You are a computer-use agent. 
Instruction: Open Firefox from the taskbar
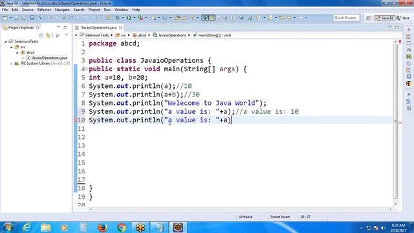click(x=102, y=227)
